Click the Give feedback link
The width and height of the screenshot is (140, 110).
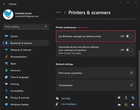[69, 104]
